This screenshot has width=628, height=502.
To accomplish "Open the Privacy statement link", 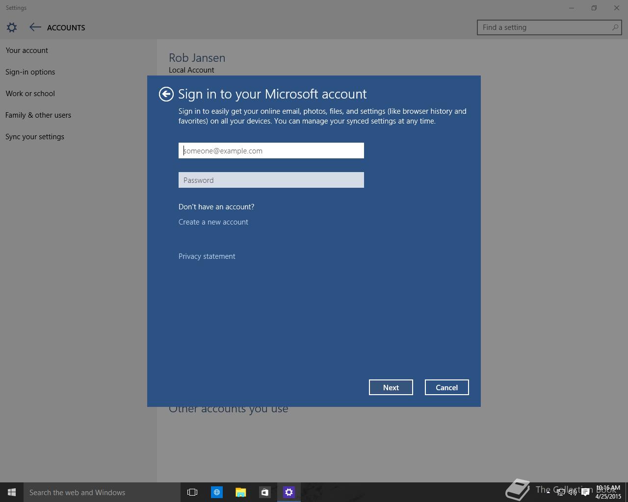I will pos(207,256).
